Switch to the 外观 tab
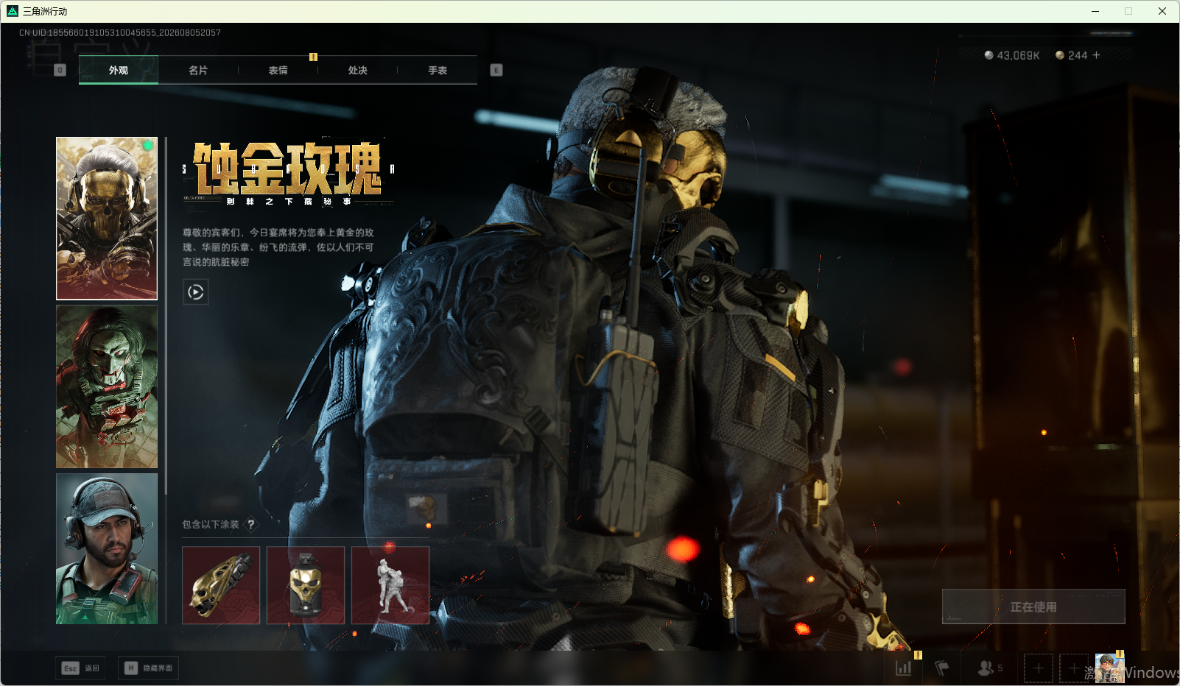 pyautogui.click(x=119, y=71)
